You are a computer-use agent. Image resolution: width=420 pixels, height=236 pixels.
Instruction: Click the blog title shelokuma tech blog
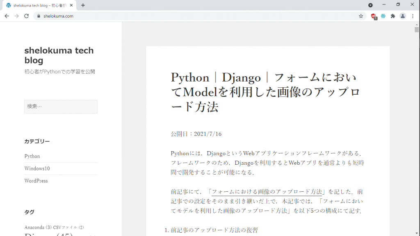[59, 55]
